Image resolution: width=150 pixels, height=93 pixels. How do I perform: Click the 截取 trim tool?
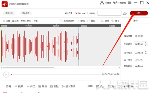click(19, 86)
